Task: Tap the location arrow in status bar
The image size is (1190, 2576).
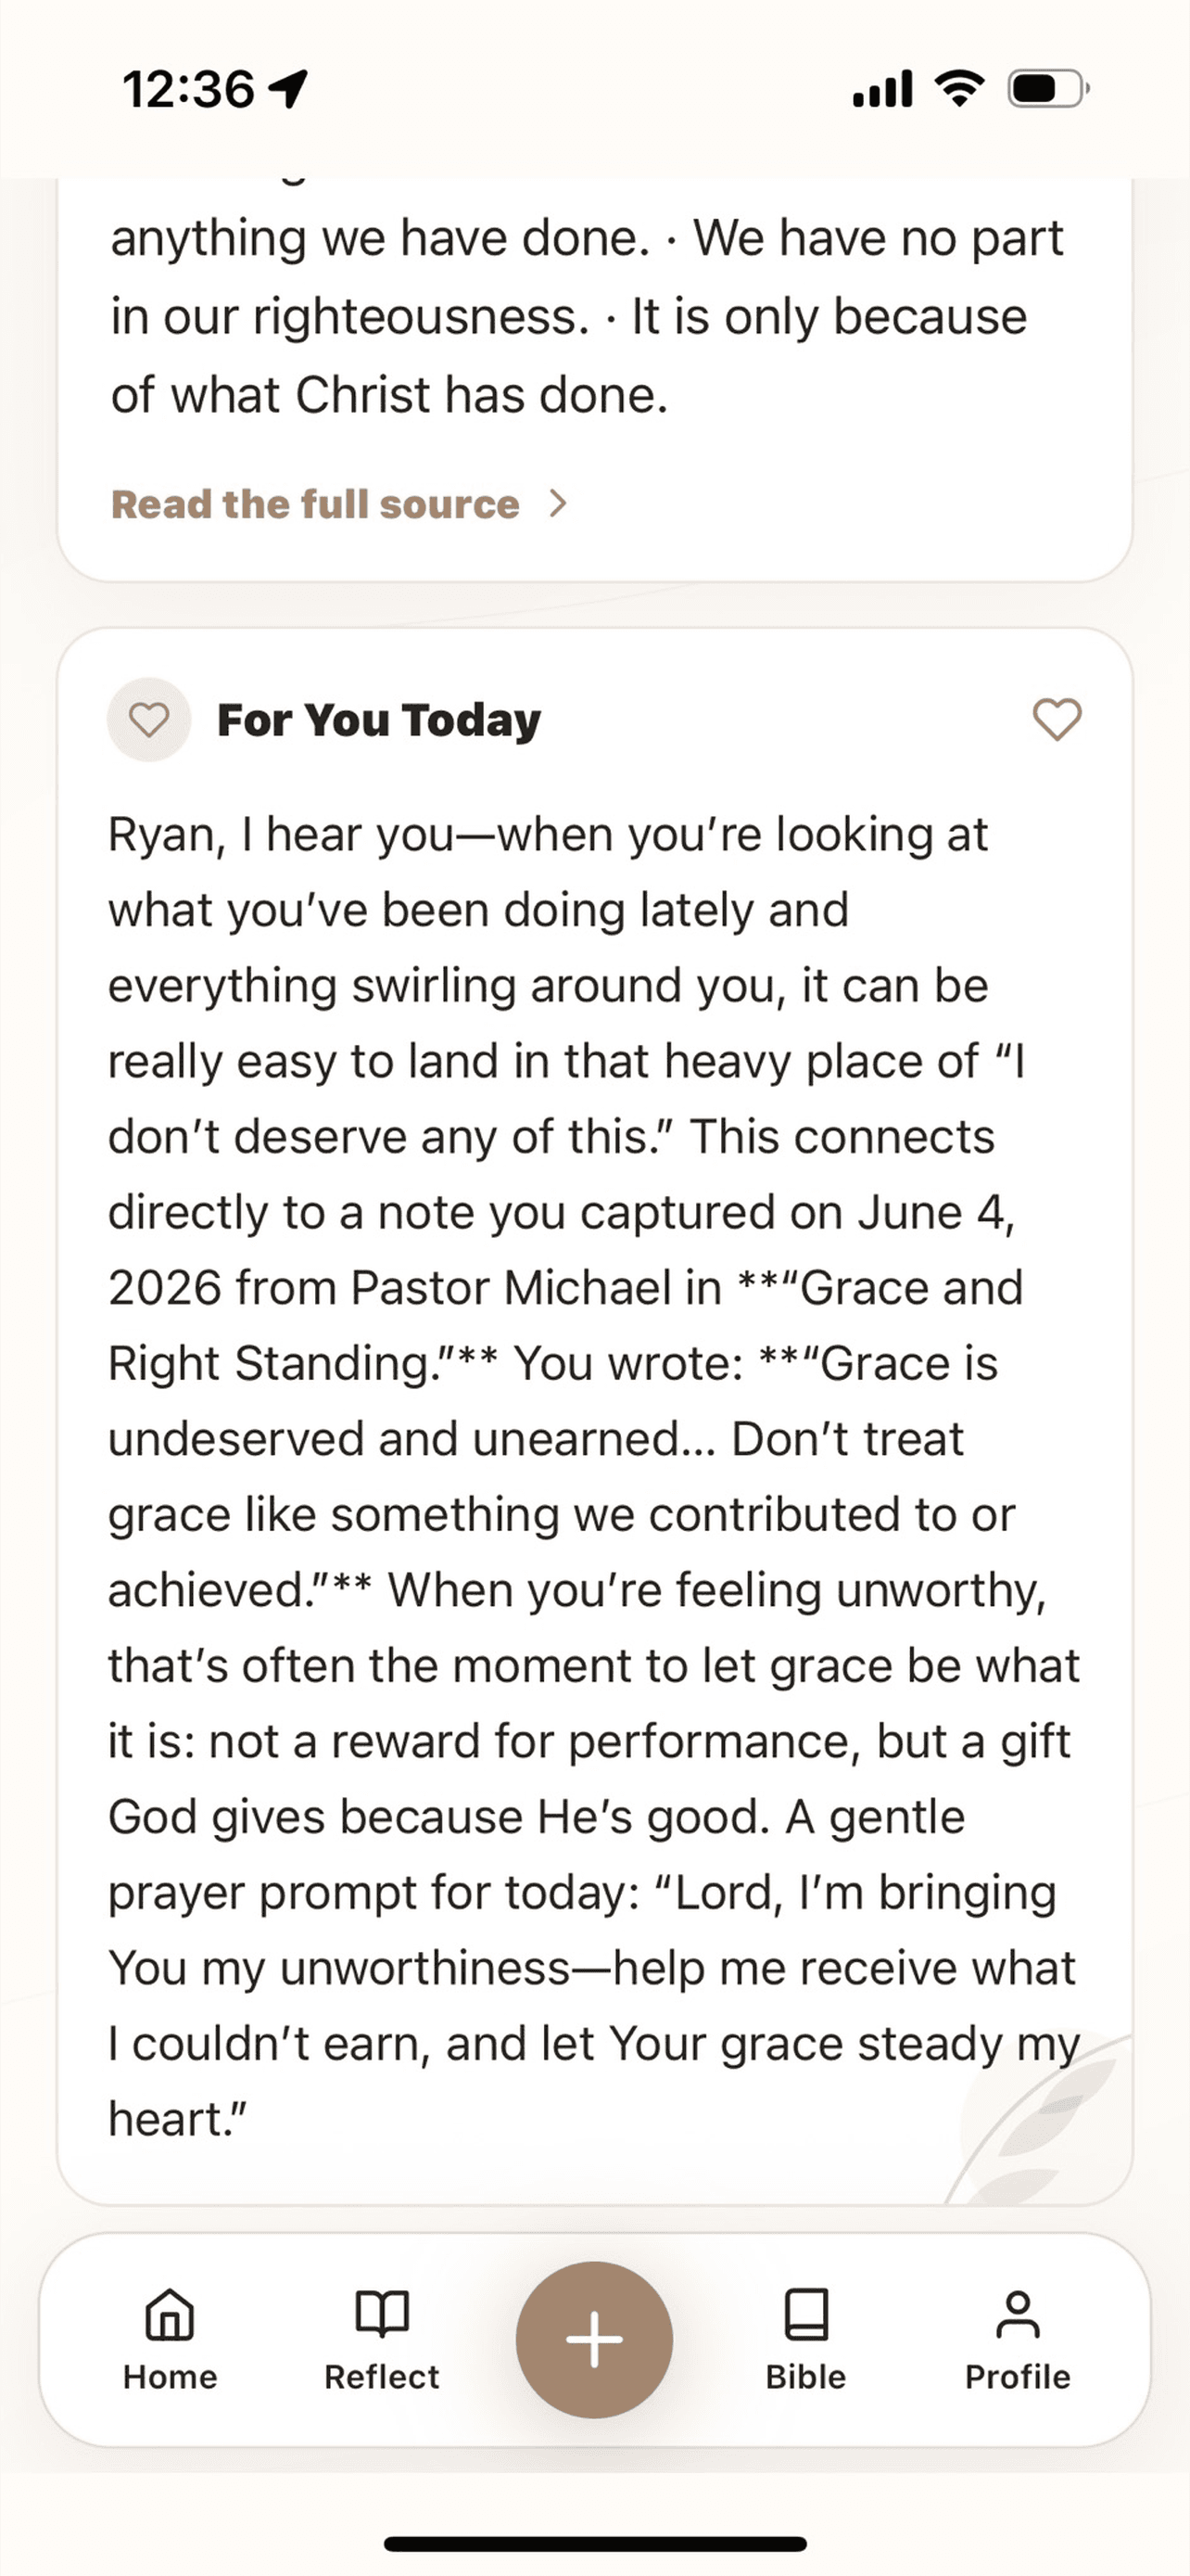Action: (289, 89)
